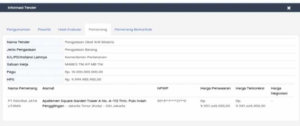The width and height of the screenshot is (300, 126).
Task: Click the Harga Penawaran column header
Action: [215, 88]
